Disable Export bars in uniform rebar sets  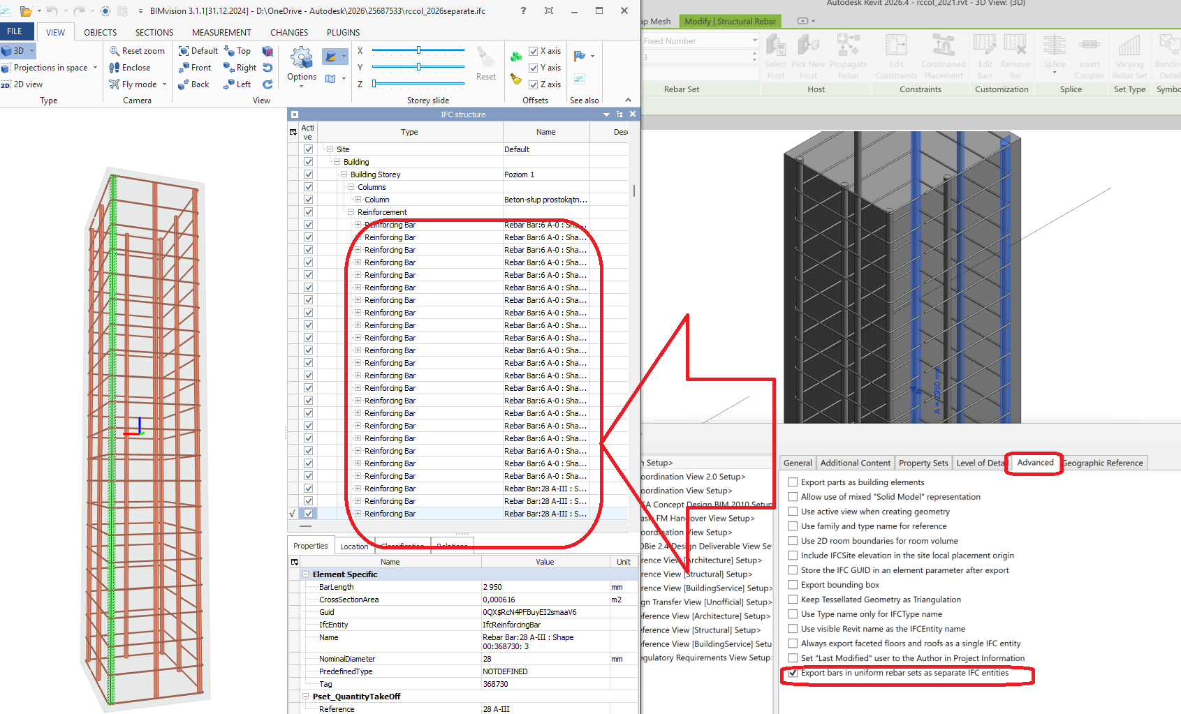(x=793, y=674)
